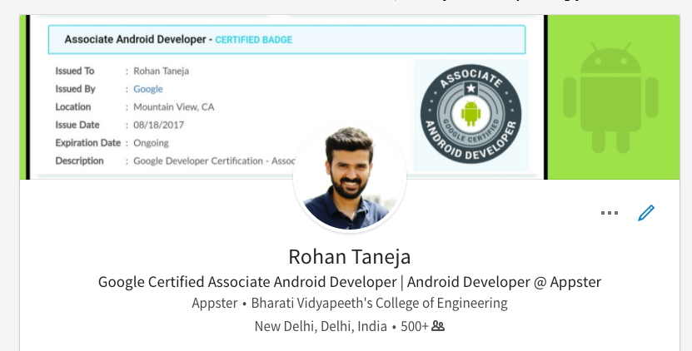This screenshot has height=351, width=692.
Task: Click the Issued By label
Action: [75, 89]
